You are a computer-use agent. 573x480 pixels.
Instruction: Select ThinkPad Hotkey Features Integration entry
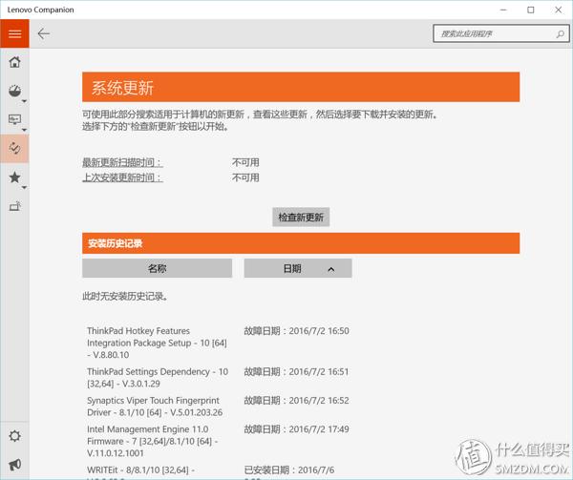pyautogui.click(x=157, y=343)
